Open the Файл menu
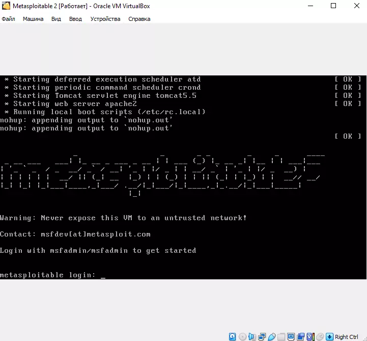Viewport: 367px width, 341px height. pyautogui.click(x=9, y=19)
